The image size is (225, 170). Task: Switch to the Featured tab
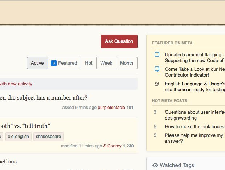[x=64, y=63]
